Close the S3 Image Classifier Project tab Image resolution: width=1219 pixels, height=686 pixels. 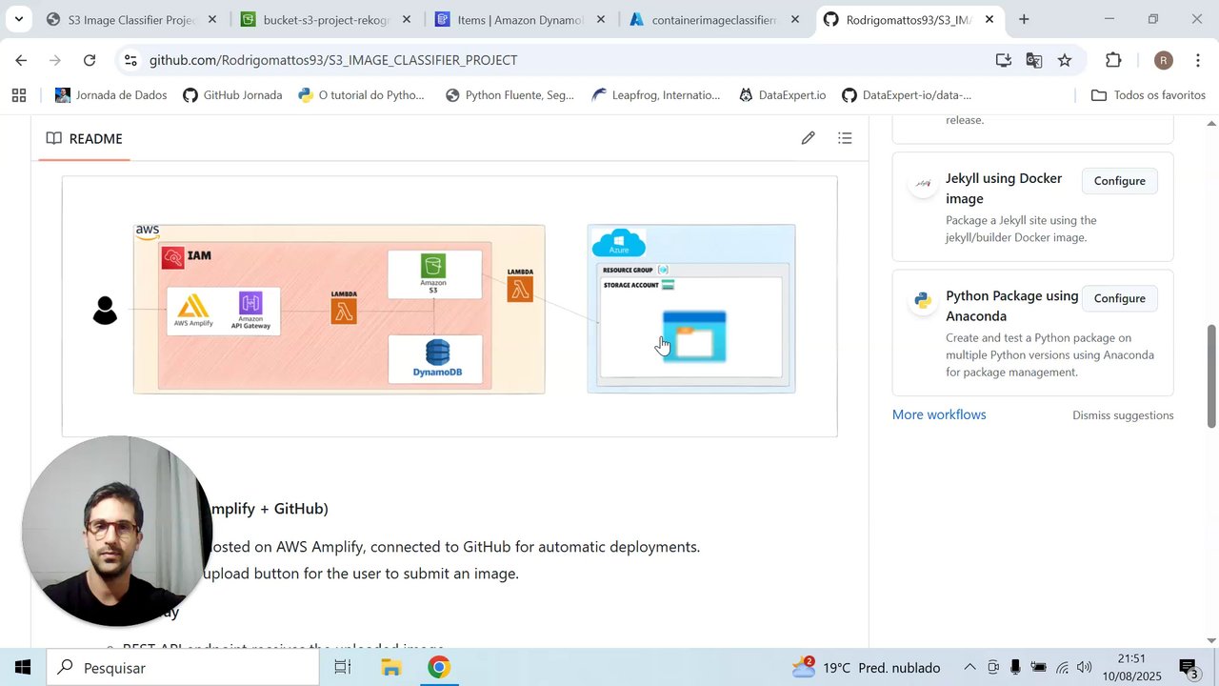coord(212,19)
